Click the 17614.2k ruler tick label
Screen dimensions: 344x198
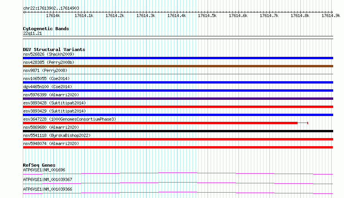115,15
